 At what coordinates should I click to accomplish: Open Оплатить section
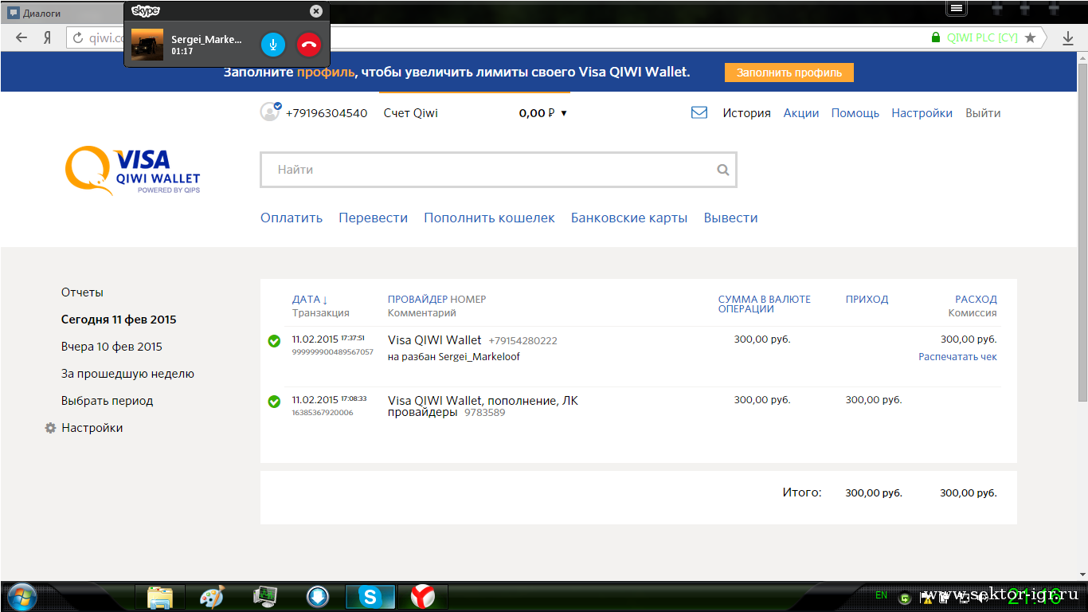[x=292, y=218]
